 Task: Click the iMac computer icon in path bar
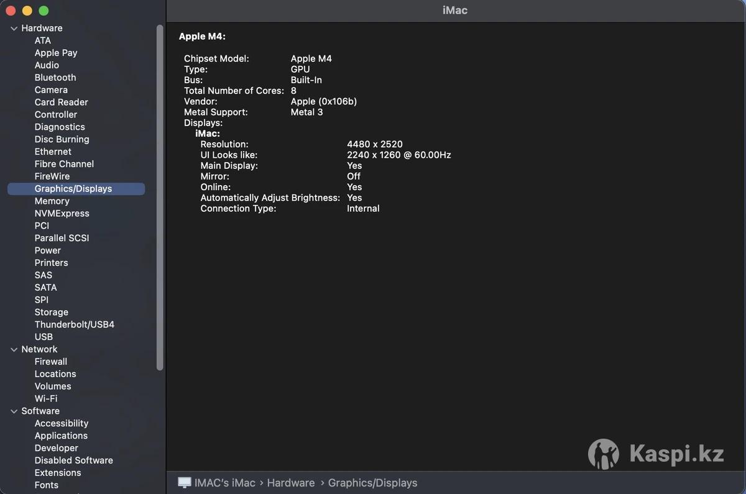tap(184, 483)
